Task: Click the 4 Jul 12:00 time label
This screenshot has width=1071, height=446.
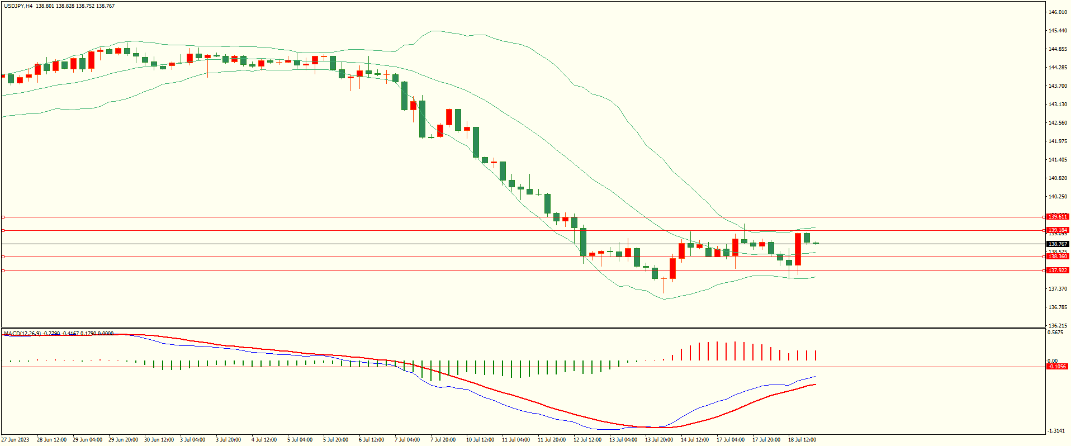Action: tap(264, 440)
